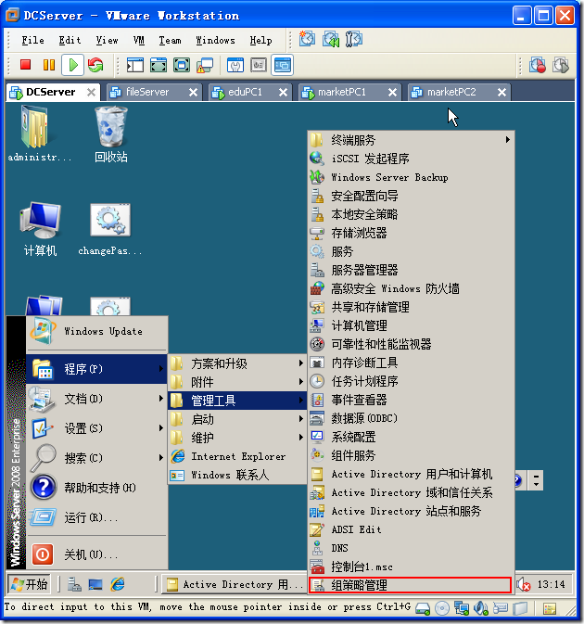Open 帮助和支持(H) in Start menu
Viewport: 584px width, 624px height.
click(96, 488)
